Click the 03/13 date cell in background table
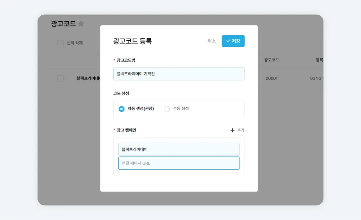This screenshot has width=361, height=220. (x=317, y=79)
